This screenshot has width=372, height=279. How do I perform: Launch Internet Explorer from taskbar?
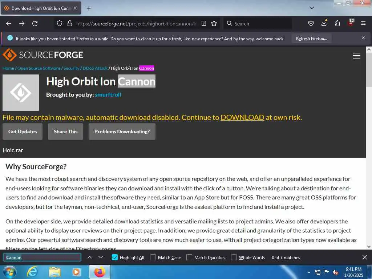pos(32,272)
